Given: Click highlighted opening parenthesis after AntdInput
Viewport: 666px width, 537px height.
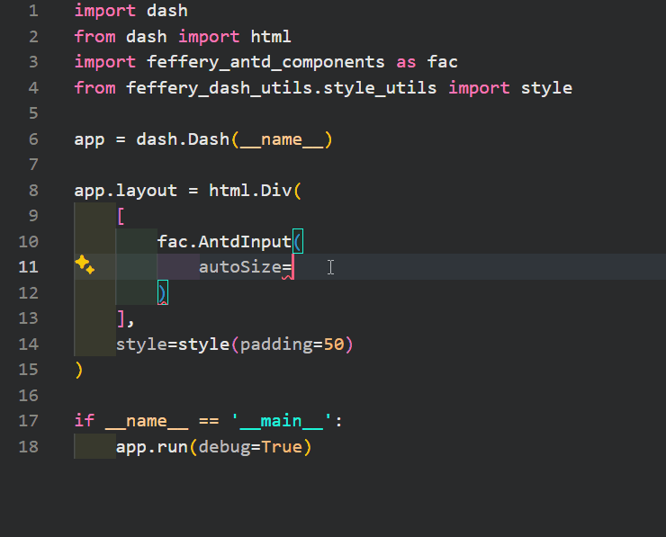Looking at the screenshot, I should click(298, 242).
